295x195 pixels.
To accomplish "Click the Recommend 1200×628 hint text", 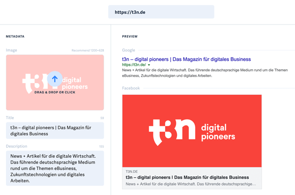I will pyautogui.click(x=88, y=51).
